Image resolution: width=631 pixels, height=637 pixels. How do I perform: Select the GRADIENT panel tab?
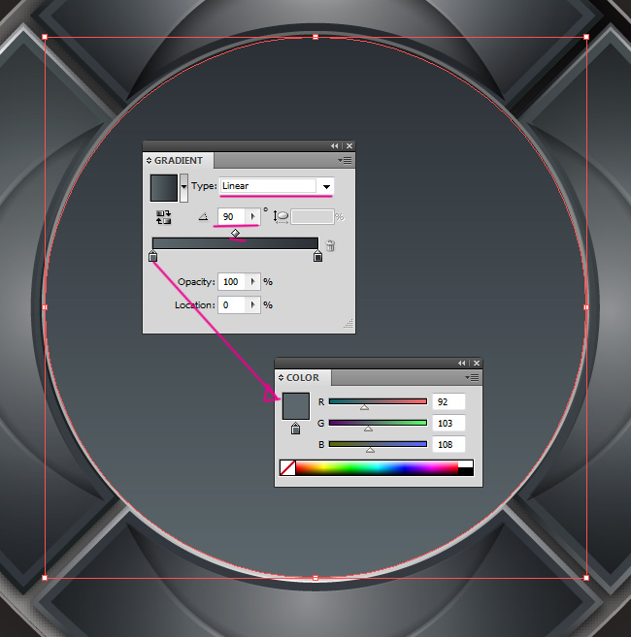point(179,161)
